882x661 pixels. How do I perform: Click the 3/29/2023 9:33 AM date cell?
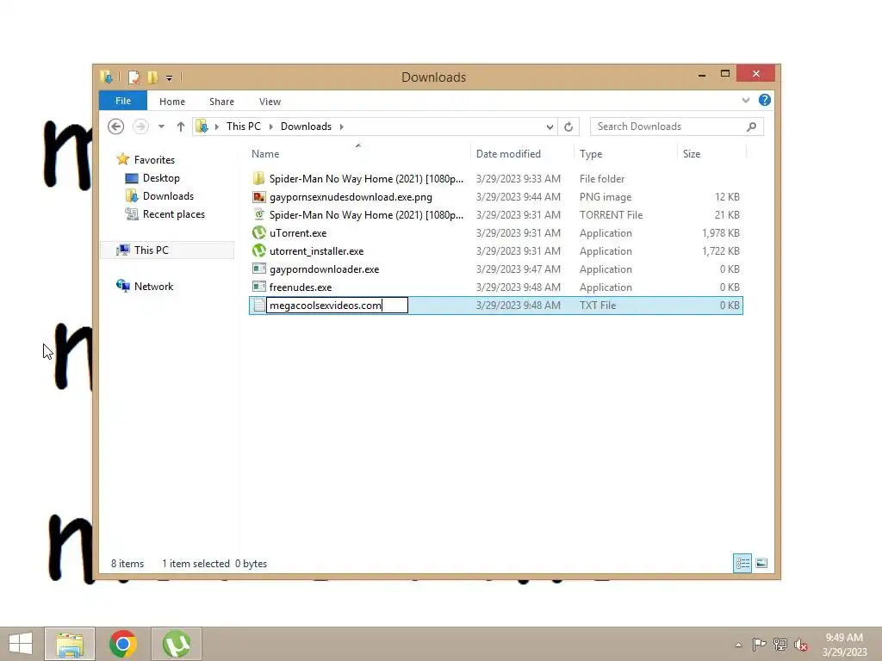pos(518,179)
